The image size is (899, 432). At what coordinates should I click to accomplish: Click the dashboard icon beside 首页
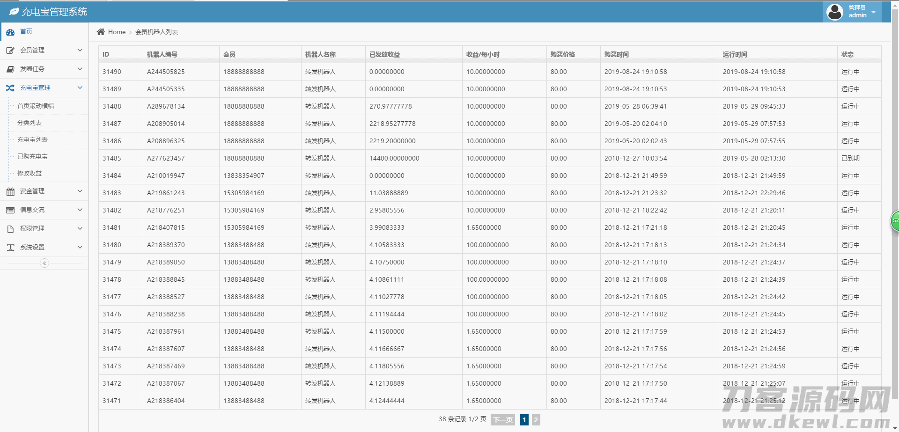10,32
